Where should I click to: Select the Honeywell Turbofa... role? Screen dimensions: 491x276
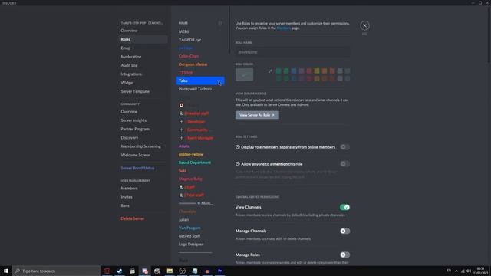pos(196,89)
